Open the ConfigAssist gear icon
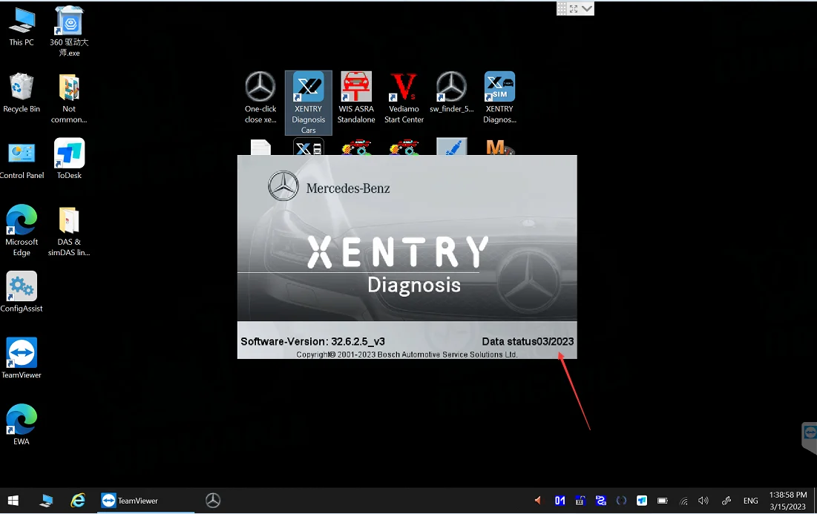Screen dimensions: 817x514 pyautogui.click(x=22, y=288)
